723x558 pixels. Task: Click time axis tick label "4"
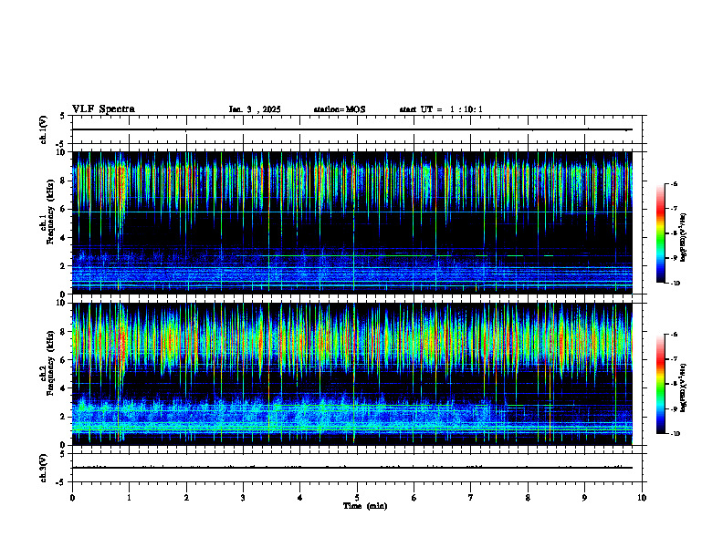pyautogui.click(x=300, y=498)
